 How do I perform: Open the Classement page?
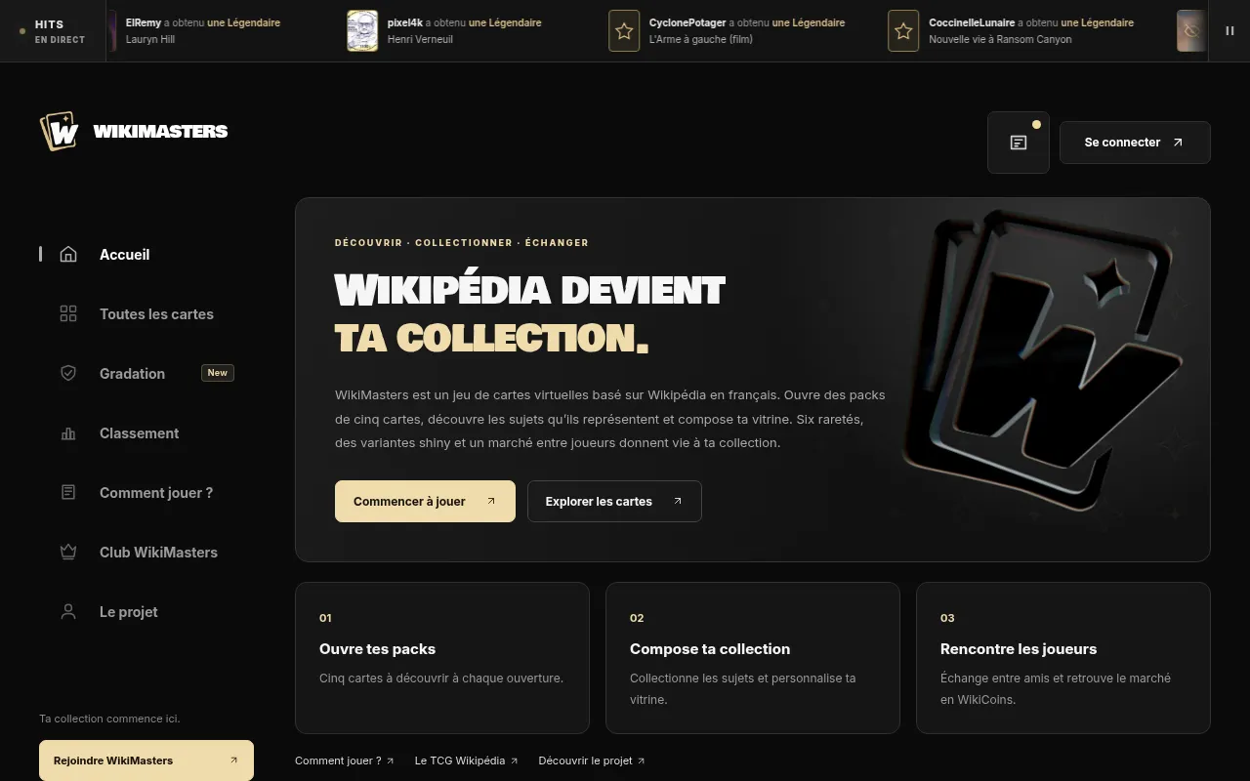(x=146, y=433)
